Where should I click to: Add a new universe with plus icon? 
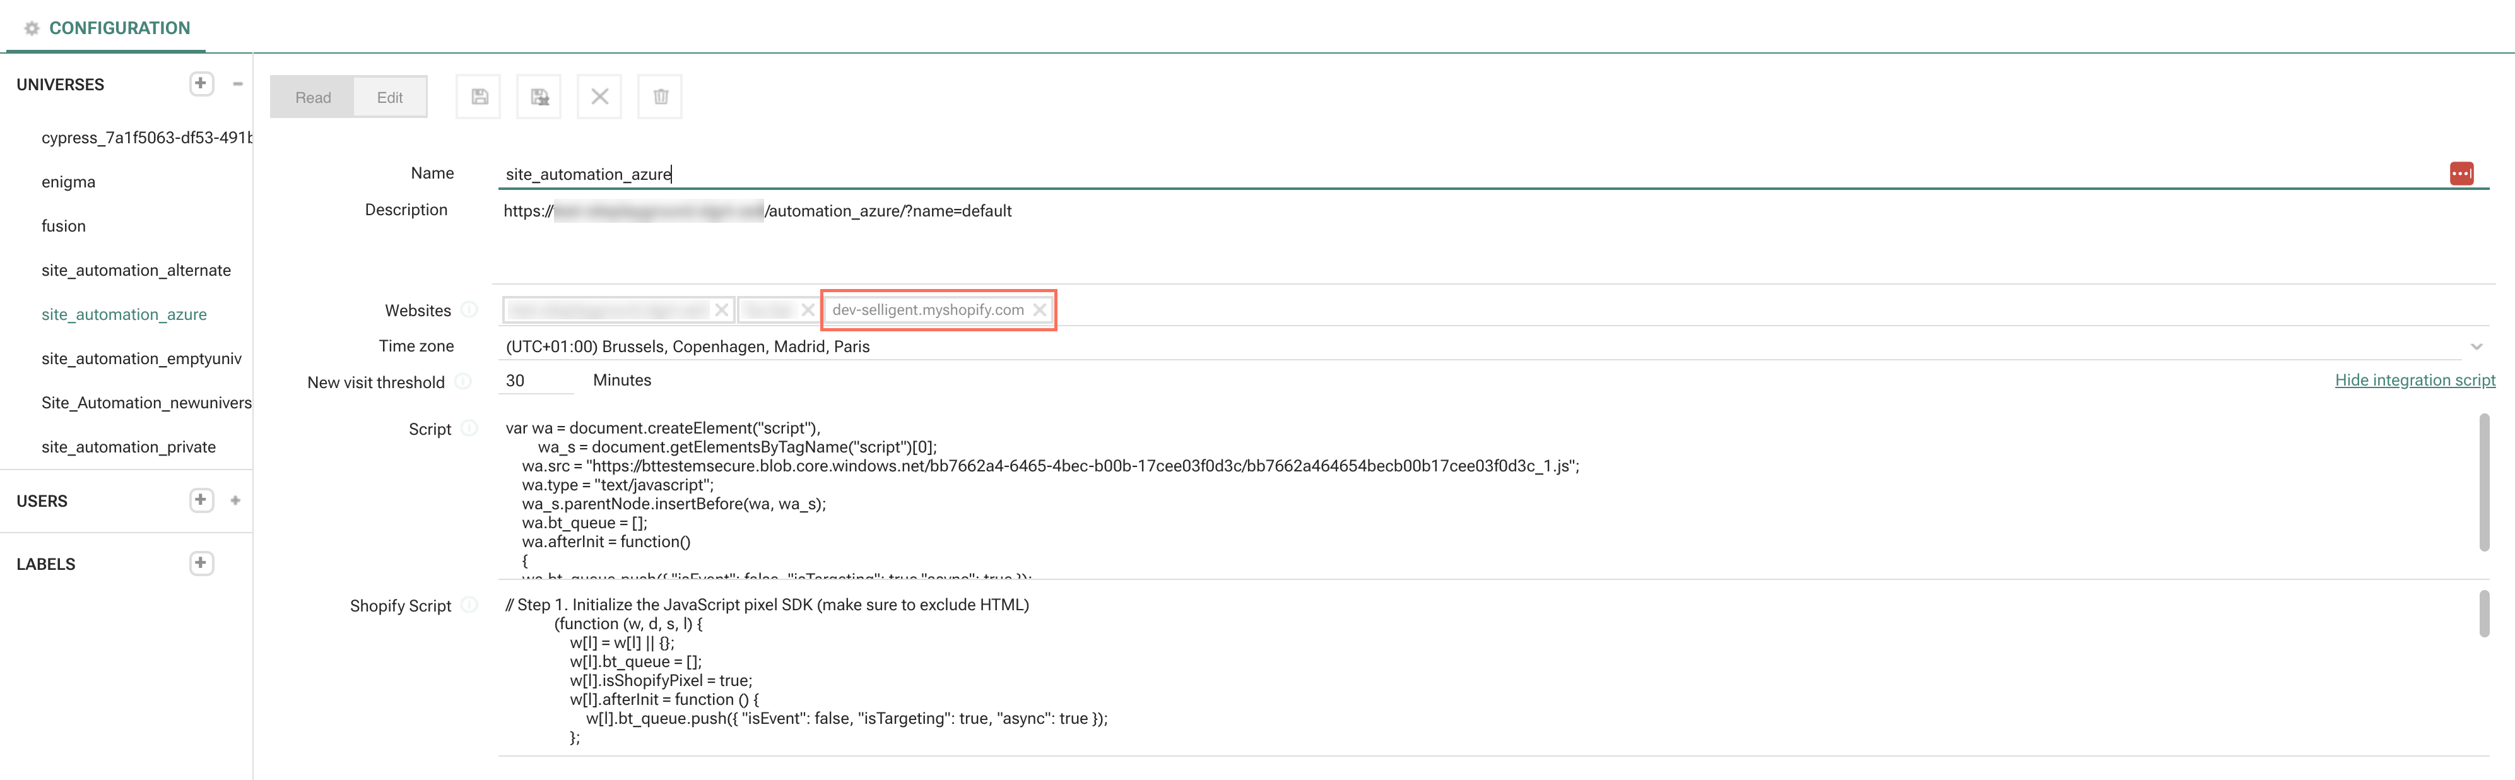click(x=200, y=84)
